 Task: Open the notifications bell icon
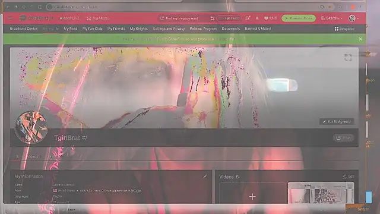pos(257,18)
